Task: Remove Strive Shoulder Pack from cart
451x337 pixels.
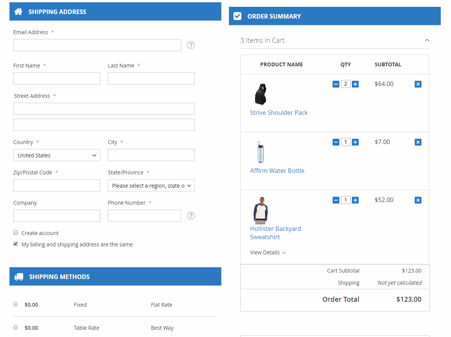Action: coord(418,84)
